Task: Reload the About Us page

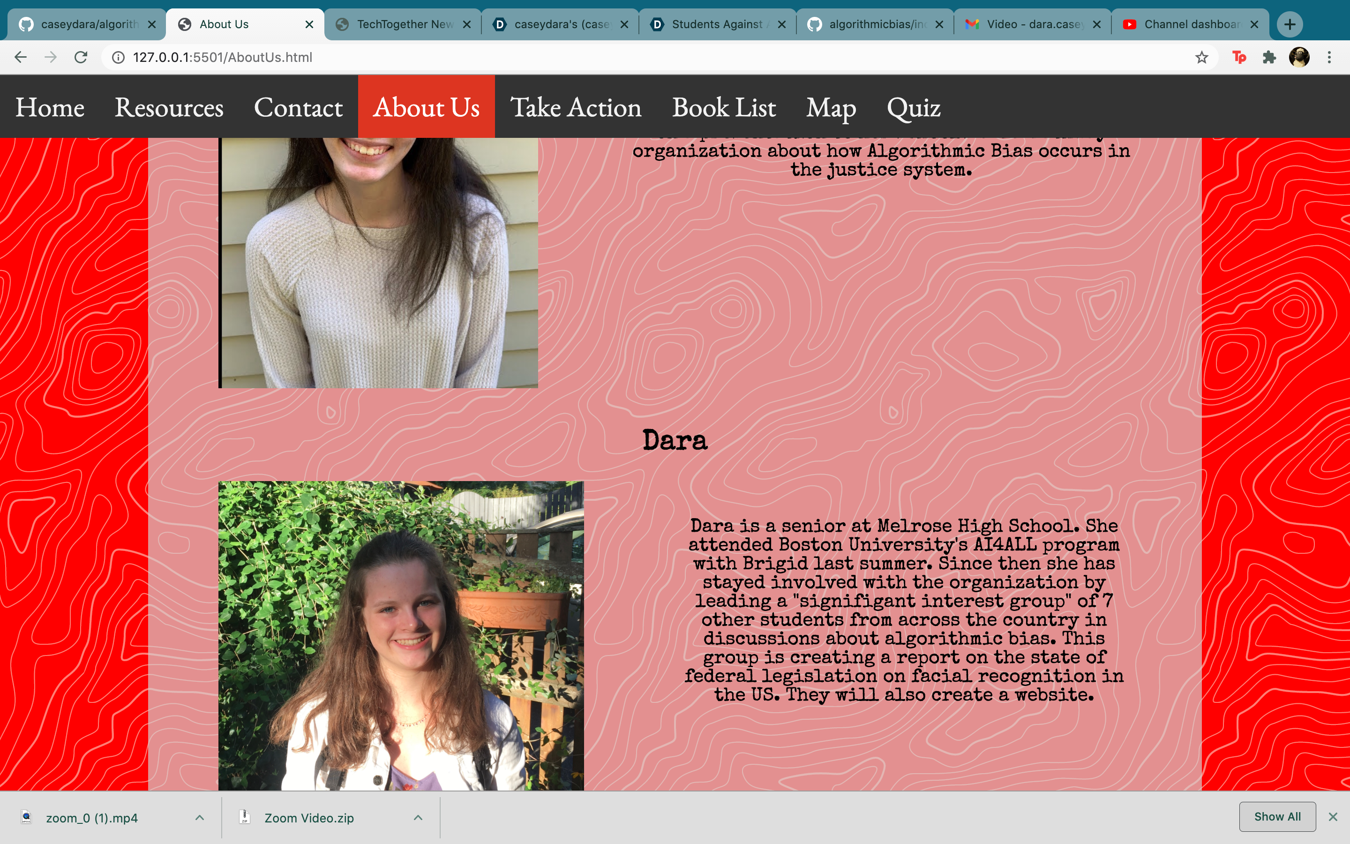Action: pyautogui.click(x=81, y=57)
